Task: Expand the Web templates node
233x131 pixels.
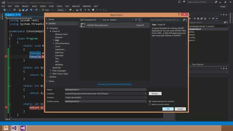Action: coord(54,40)
